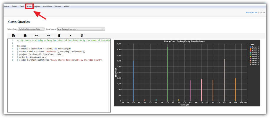Click the new query file icon
The image size is (270, 118).
click(x=14, y=36)
